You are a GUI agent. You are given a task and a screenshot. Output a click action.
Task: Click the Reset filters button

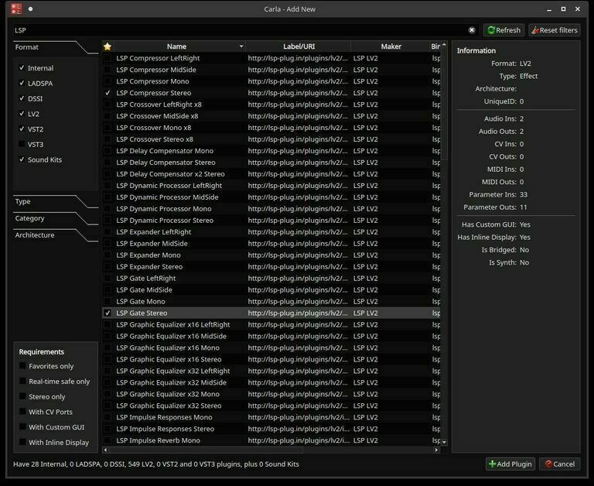coord(555,30)
